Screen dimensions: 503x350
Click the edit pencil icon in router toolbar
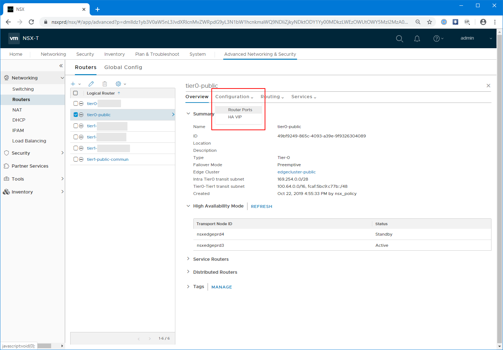pyautogui.click(x=91, y=84)
